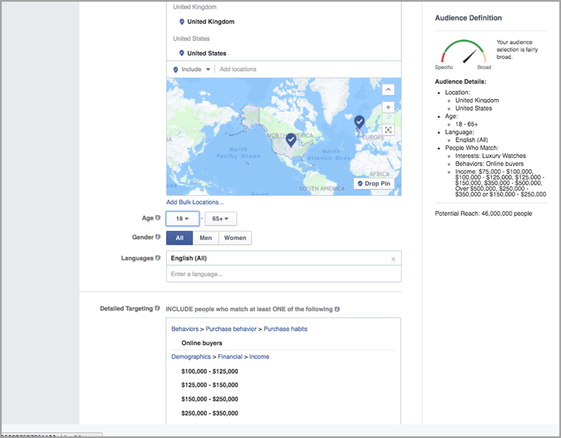Viewport: 561px width, 438px height.
Task: Collapse the map using the up chevron
Action: 388,90
